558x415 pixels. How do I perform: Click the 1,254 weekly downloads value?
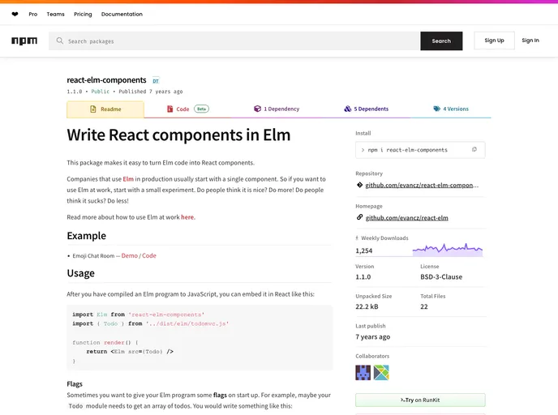363,250
